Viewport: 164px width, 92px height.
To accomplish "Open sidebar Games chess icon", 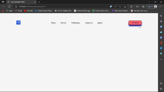I will point(161,38).
